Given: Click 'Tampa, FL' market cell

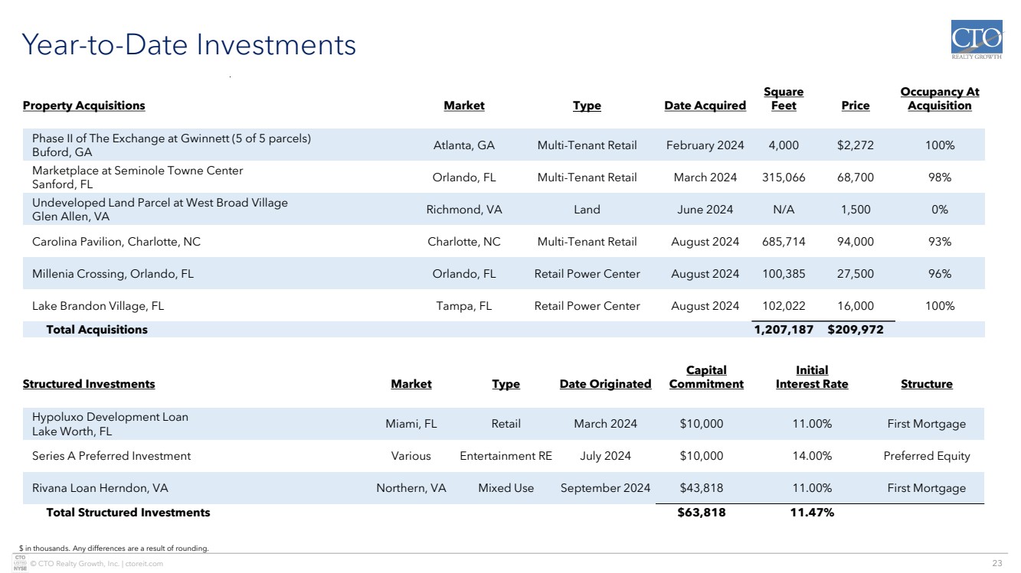Looking at the screenshot, I should [x=464, y=306].
